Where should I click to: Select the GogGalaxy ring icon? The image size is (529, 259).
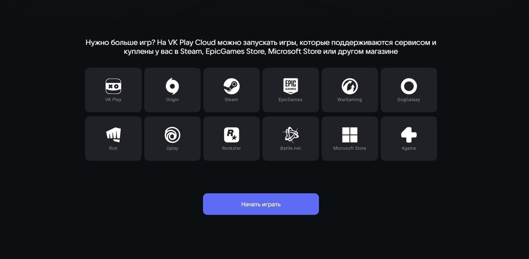[409, 86]
